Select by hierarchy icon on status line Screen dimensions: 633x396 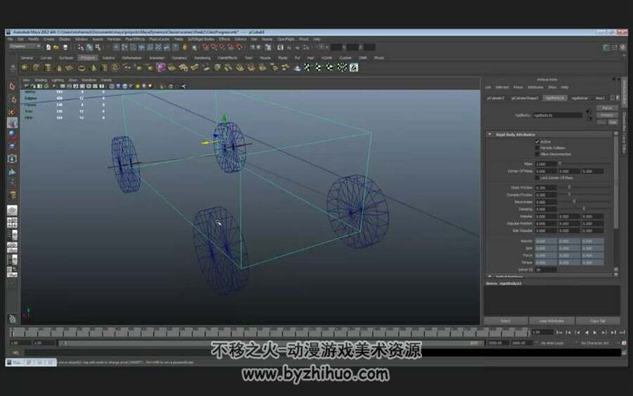(81, 47)
